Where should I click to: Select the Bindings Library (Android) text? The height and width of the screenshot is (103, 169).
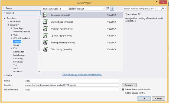coord(63,42)
